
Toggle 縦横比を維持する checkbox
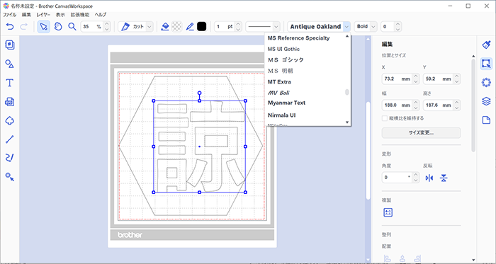pyautogui.click(x=385, y=118)
